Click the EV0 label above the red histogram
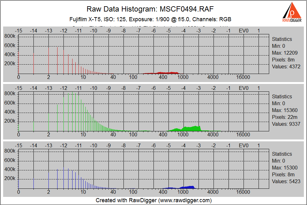This screenshot has height=205, width=307. coord(244,31)
